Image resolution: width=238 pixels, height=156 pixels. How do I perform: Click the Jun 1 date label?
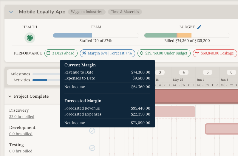coord(200,80)
